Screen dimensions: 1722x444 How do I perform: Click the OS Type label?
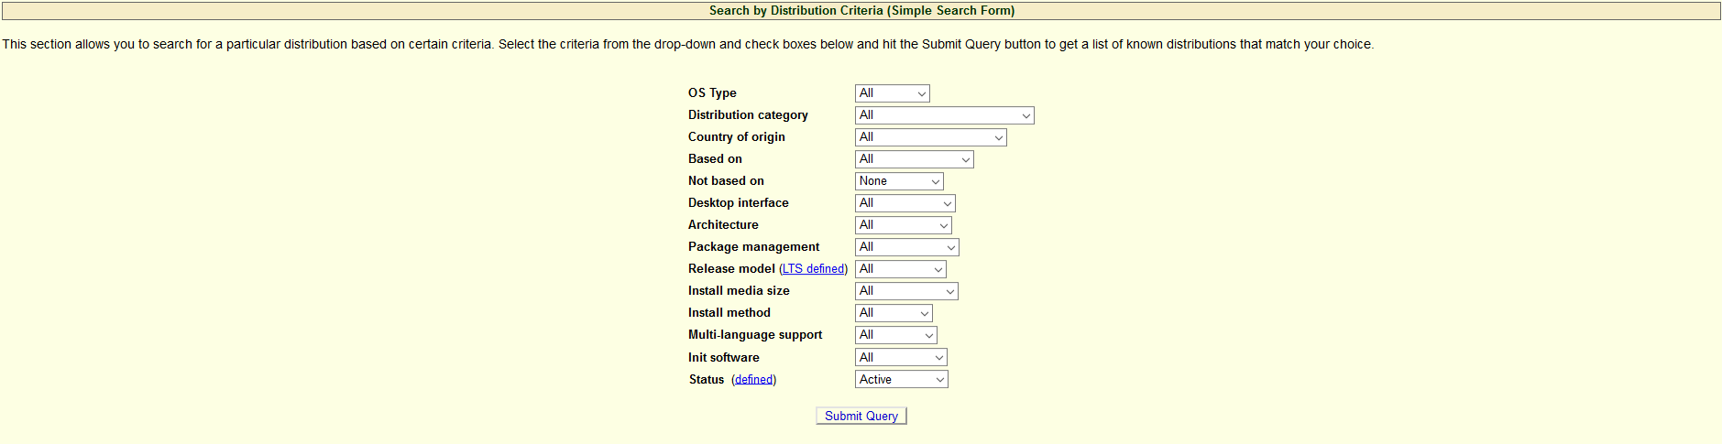coord(712,93)
